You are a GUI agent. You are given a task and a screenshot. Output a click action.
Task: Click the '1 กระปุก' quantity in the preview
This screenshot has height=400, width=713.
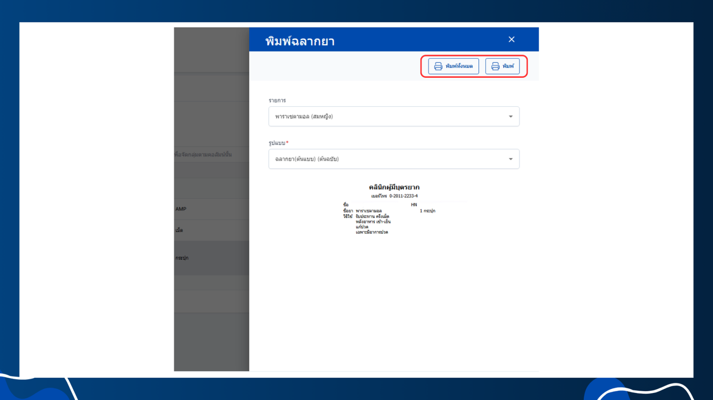point(427,210)
